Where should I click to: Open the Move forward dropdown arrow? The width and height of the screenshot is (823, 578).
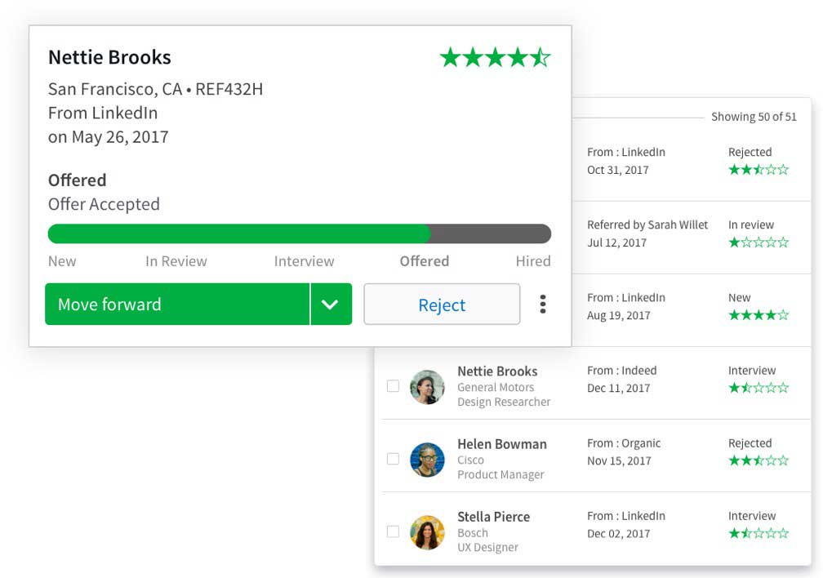click(330, 305)
